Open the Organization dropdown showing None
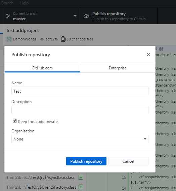176x191 pixels. pos(80,139)
